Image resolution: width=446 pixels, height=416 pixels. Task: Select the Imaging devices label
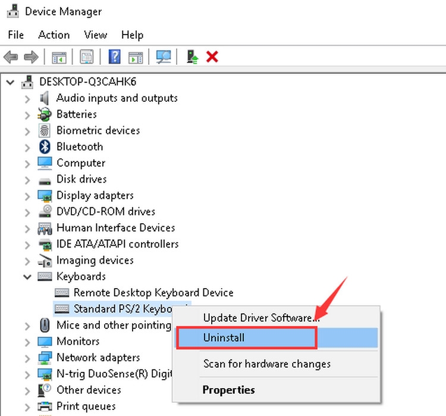(95, 260)
